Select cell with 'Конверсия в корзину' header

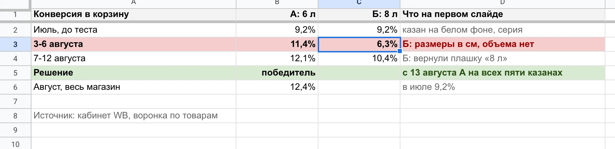[134, 14]
